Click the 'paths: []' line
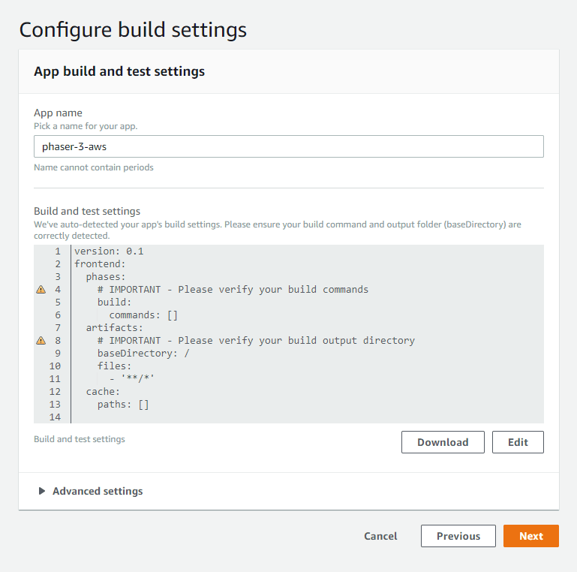The width and height of the screenshot is (577, 572). click(123, 404)
